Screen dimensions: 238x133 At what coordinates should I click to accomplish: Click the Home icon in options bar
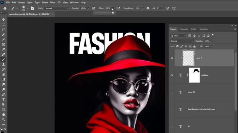pyautogui.click(x=5, y=8)
